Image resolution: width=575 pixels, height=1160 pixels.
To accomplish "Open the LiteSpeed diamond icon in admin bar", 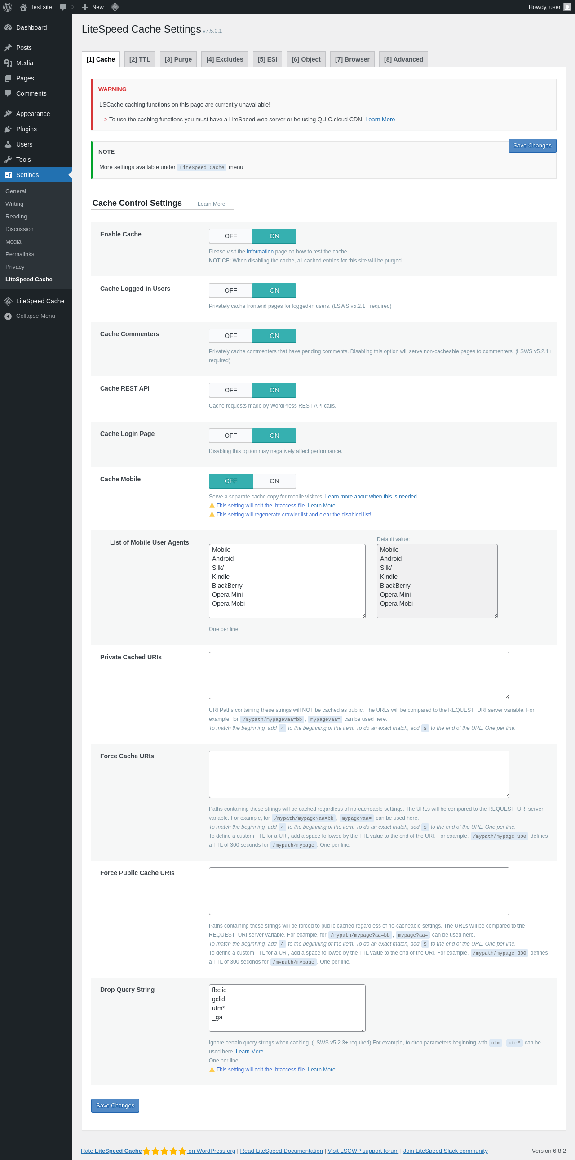I will (115, 7).
